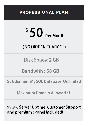Select the Professional Plan title text
This screenshot has height=126, width=90.
[44, 12]
